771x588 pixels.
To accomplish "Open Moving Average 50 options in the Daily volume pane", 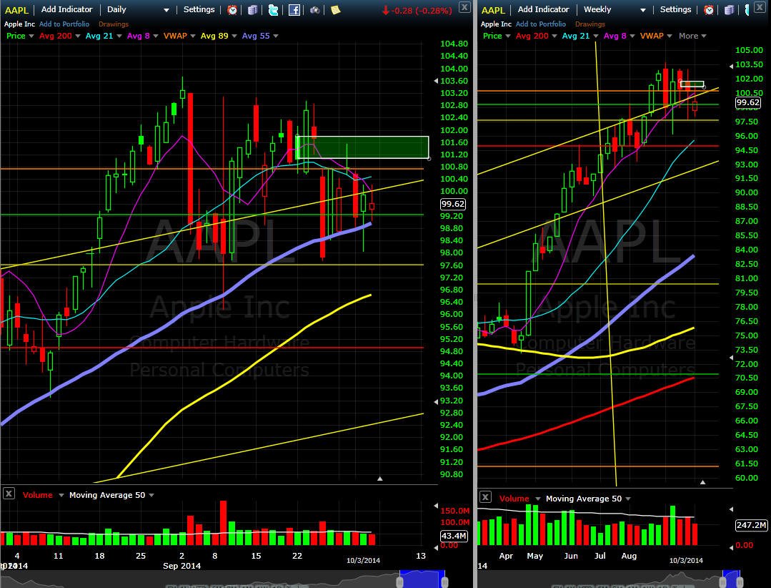I will click(x=151, y=495).
